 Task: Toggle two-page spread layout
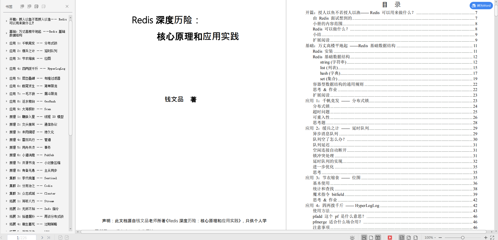click(378, 238)
